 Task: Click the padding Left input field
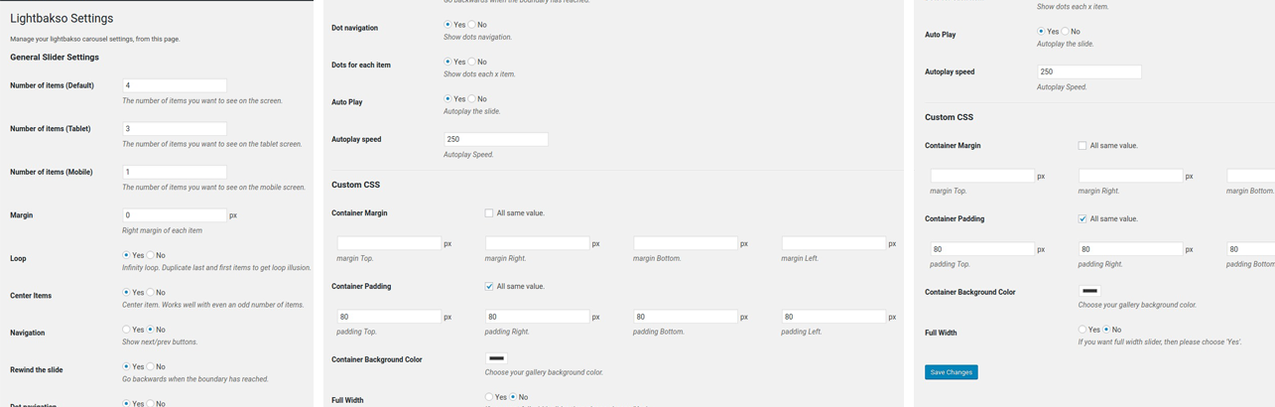(833, 317)
